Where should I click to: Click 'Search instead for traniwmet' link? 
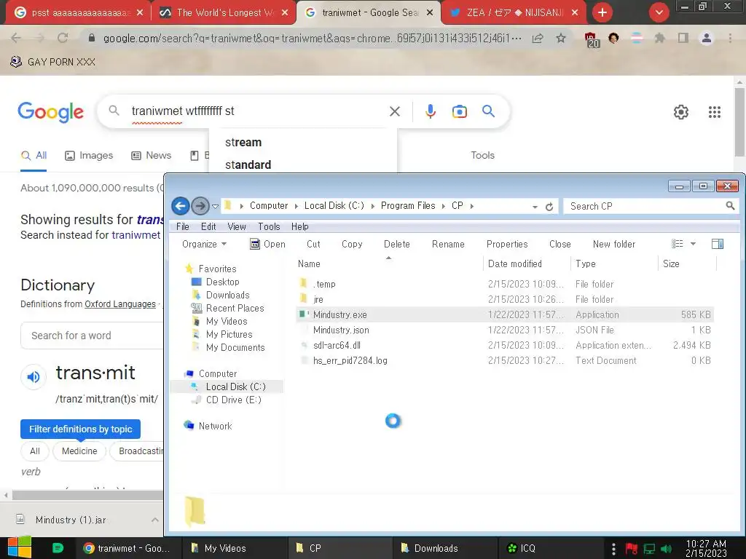coord(90,235)
